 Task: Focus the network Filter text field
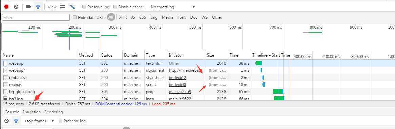click(x=36, y=17)
